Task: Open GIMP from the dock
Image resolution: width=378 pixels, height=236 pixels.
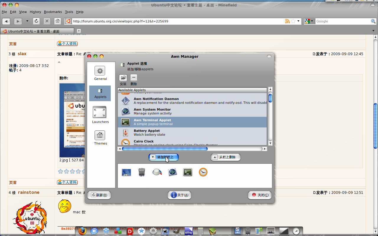Action: click(177, 231)
